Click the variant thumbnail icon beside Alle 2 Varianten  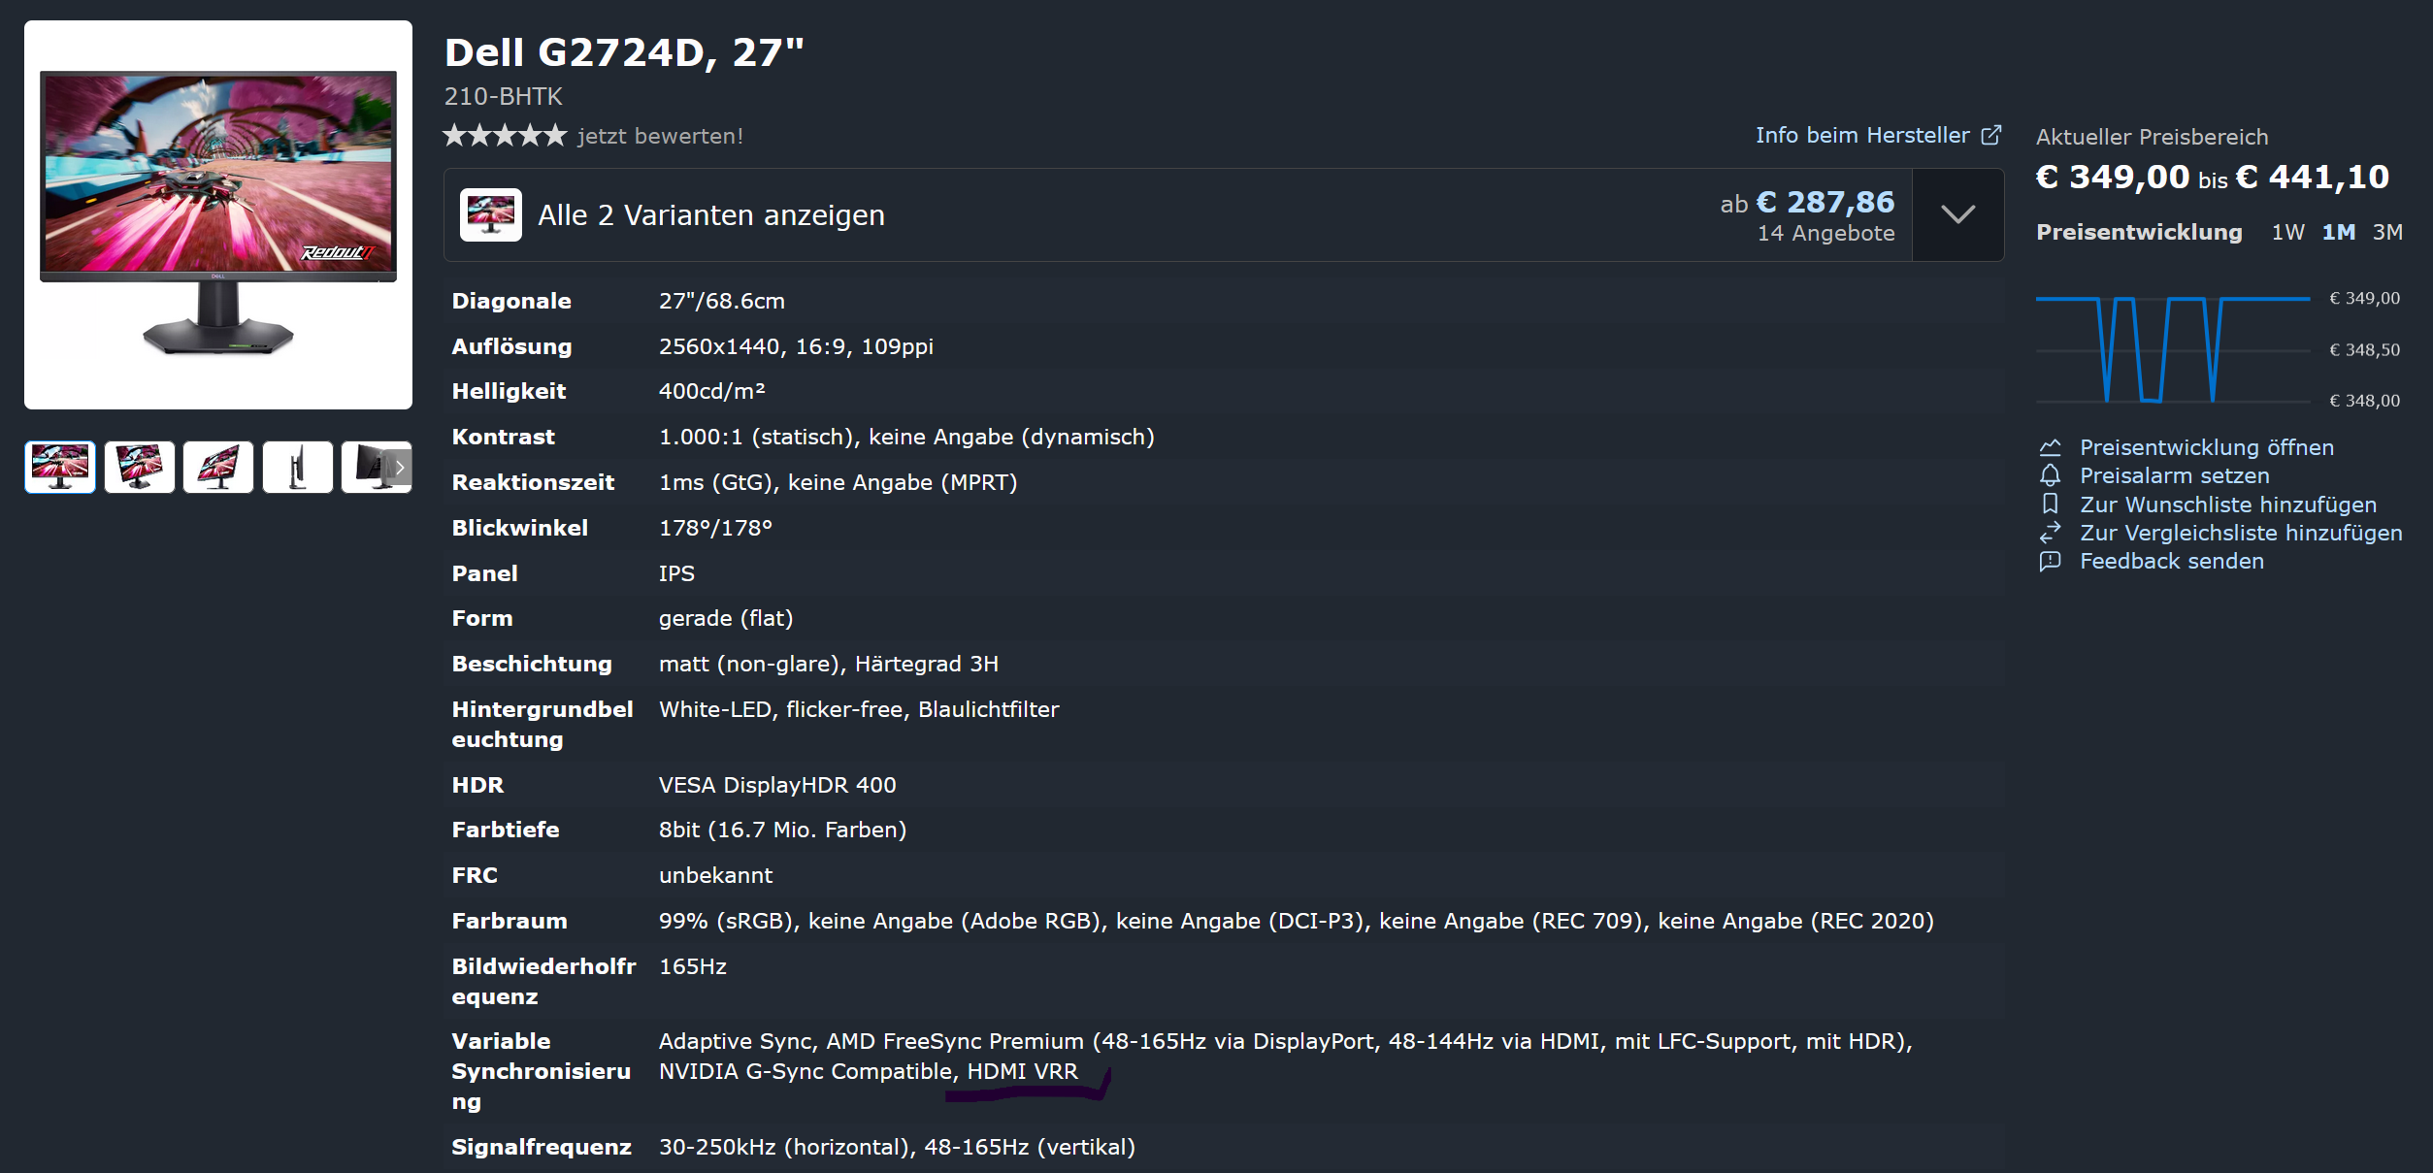click(x=490, y=214)
